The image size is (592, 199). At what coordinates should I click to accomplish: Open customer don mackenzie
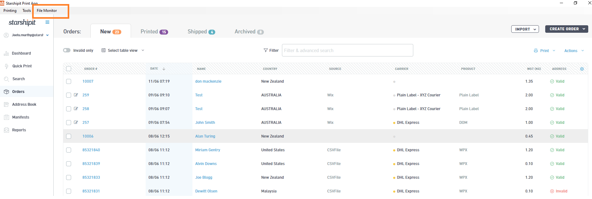(208, 81)
